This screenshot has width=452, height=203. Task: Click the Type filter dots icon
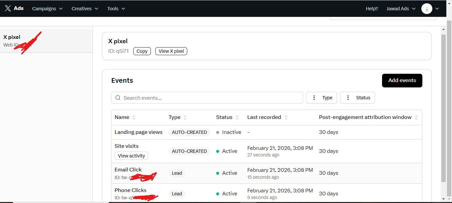[x=314, y=98]
